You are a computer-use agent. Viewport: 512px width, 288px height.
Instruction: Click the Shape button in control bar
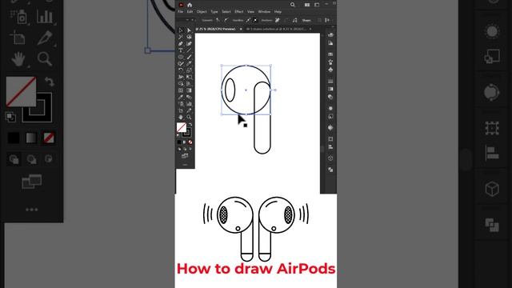(x=306, y=20)
